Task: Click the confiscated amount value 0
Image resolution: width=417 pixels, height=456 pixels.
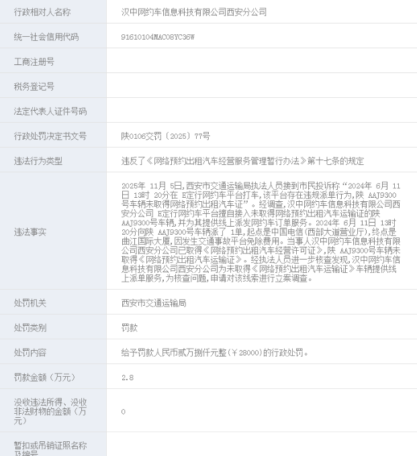Action: point(124,412)
